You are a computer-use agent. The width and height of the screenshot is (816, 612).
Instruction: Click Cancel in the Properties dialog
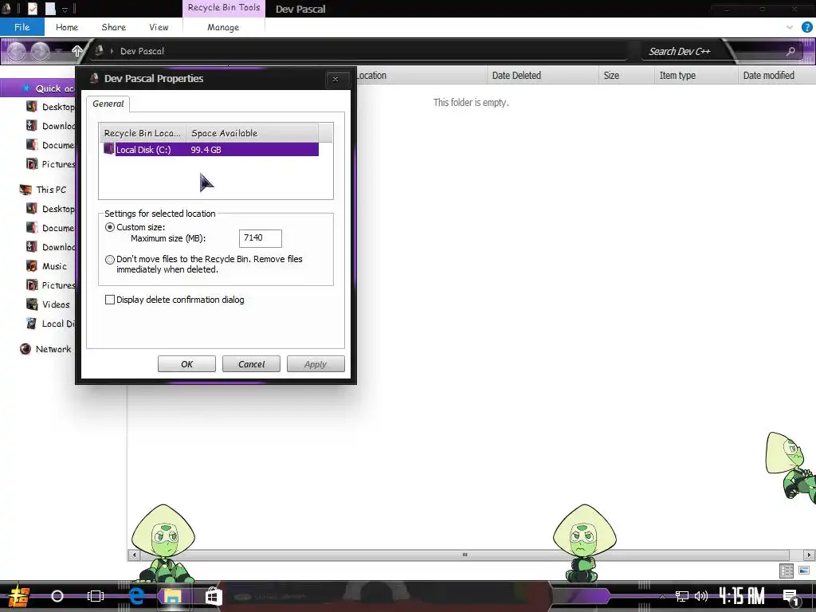pyautogui.click(x=251, y=364)
